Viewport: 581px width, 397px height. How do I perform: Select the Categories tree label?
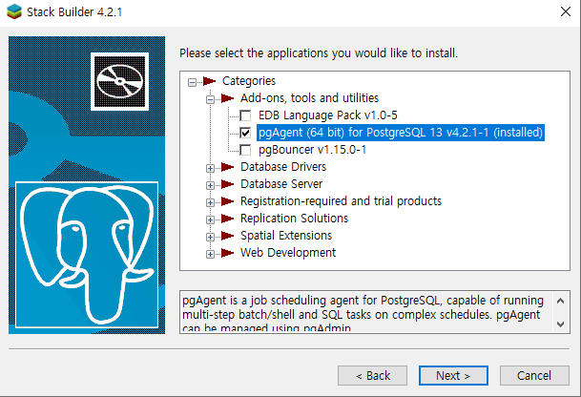pyautogui.click(x=249, y=81)
